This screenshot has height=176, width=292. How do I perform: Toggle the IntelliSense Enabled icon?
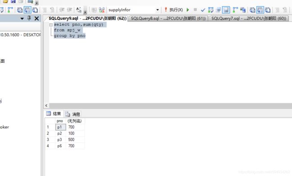point(226,10)
